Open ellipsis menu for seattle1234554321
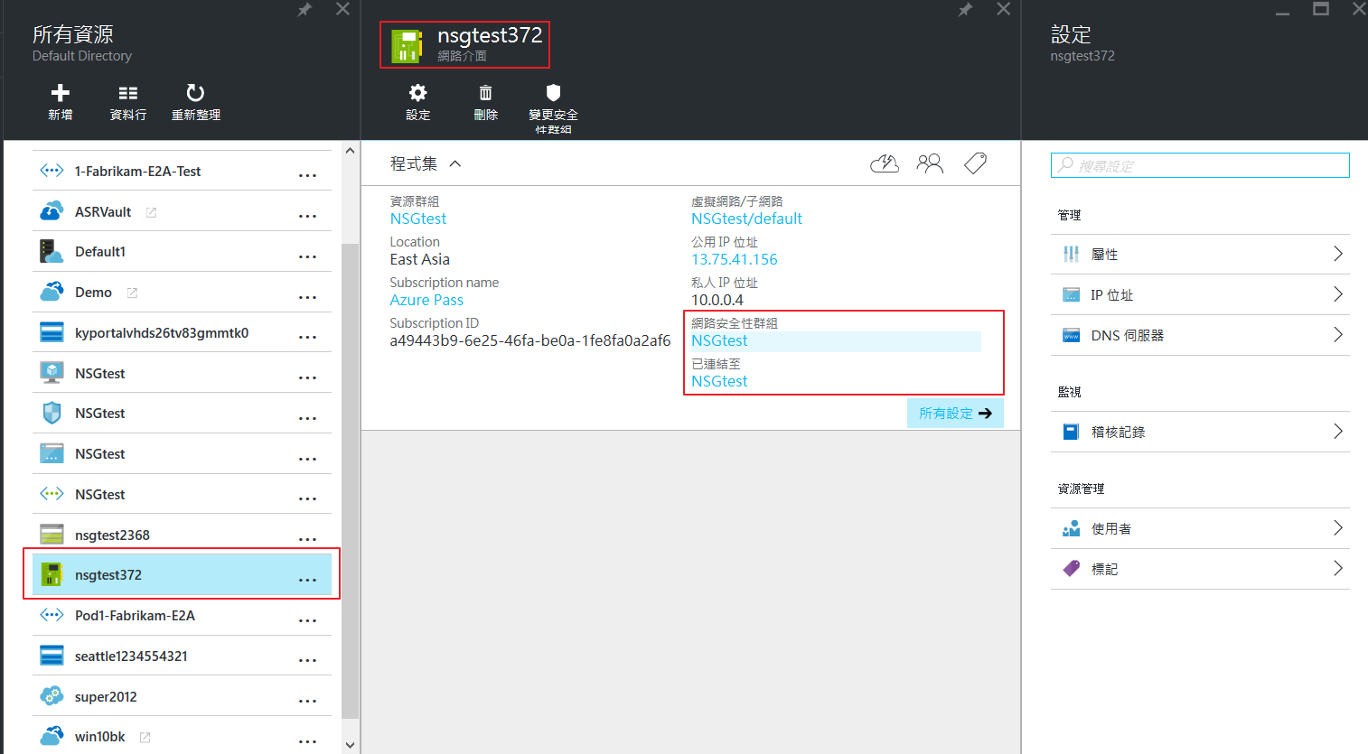This screenshot has width=1368, height=754. coord(307,660)
